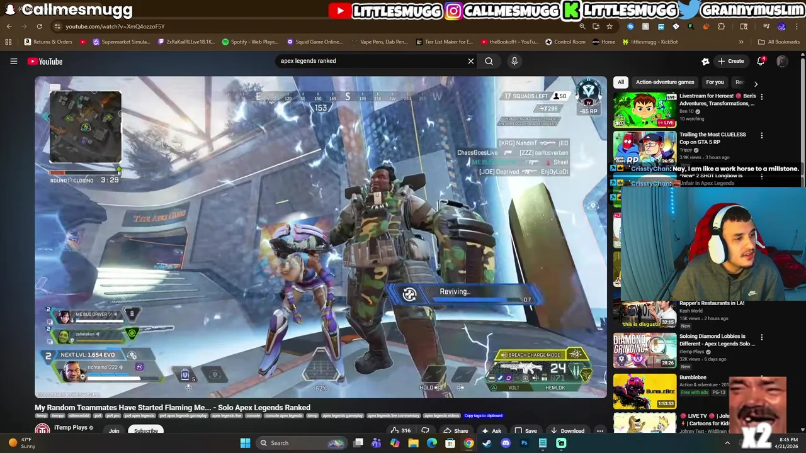Click the sparkle icon left of Create

pyautogui.click(x=705, y=61)
